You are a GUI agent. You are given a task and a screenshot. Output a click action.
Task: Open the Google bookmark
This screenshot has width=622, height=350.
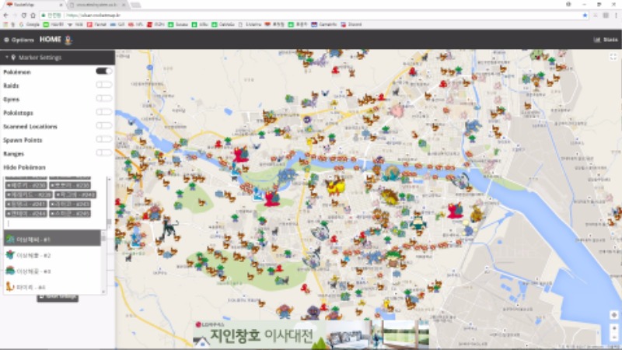click(x=30, y=24)
